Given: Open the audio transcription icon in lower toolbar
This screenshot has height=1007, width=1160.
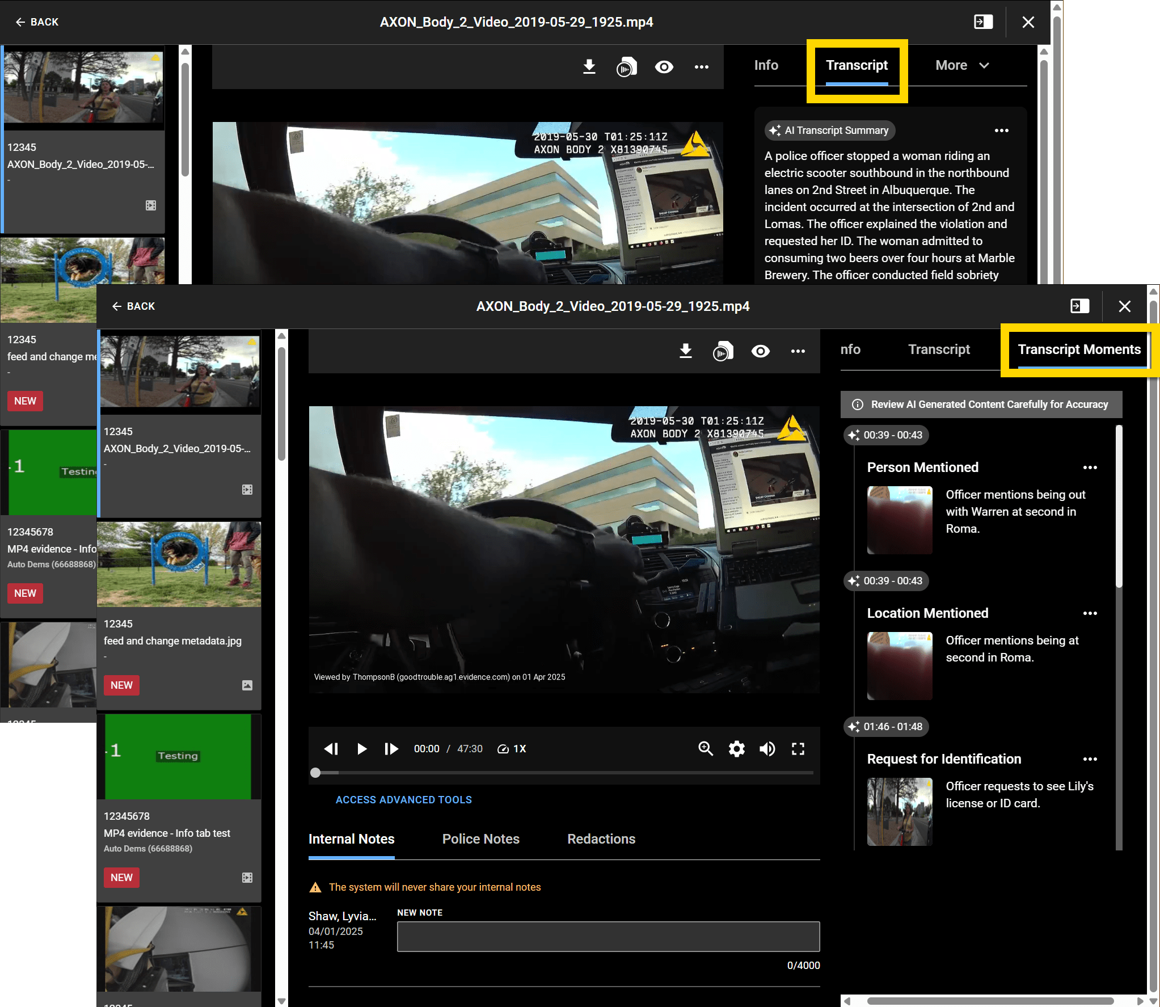Looking at the screenshot, I should coord(723,351).
